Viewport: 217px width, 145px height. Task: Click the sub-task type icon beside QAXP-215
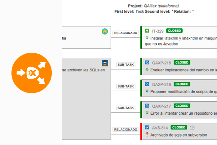click(147, 62)
